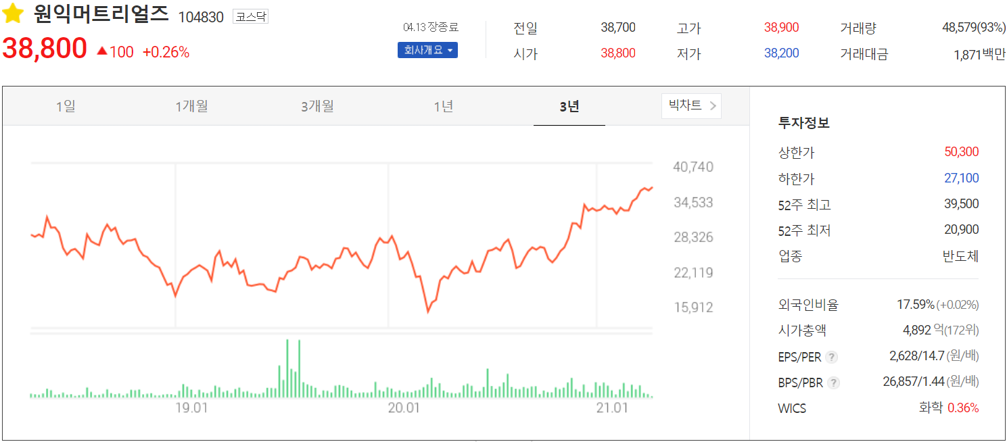Click the EPS/PER help question mark
The image size is (1007, 442).
[832, 358]
